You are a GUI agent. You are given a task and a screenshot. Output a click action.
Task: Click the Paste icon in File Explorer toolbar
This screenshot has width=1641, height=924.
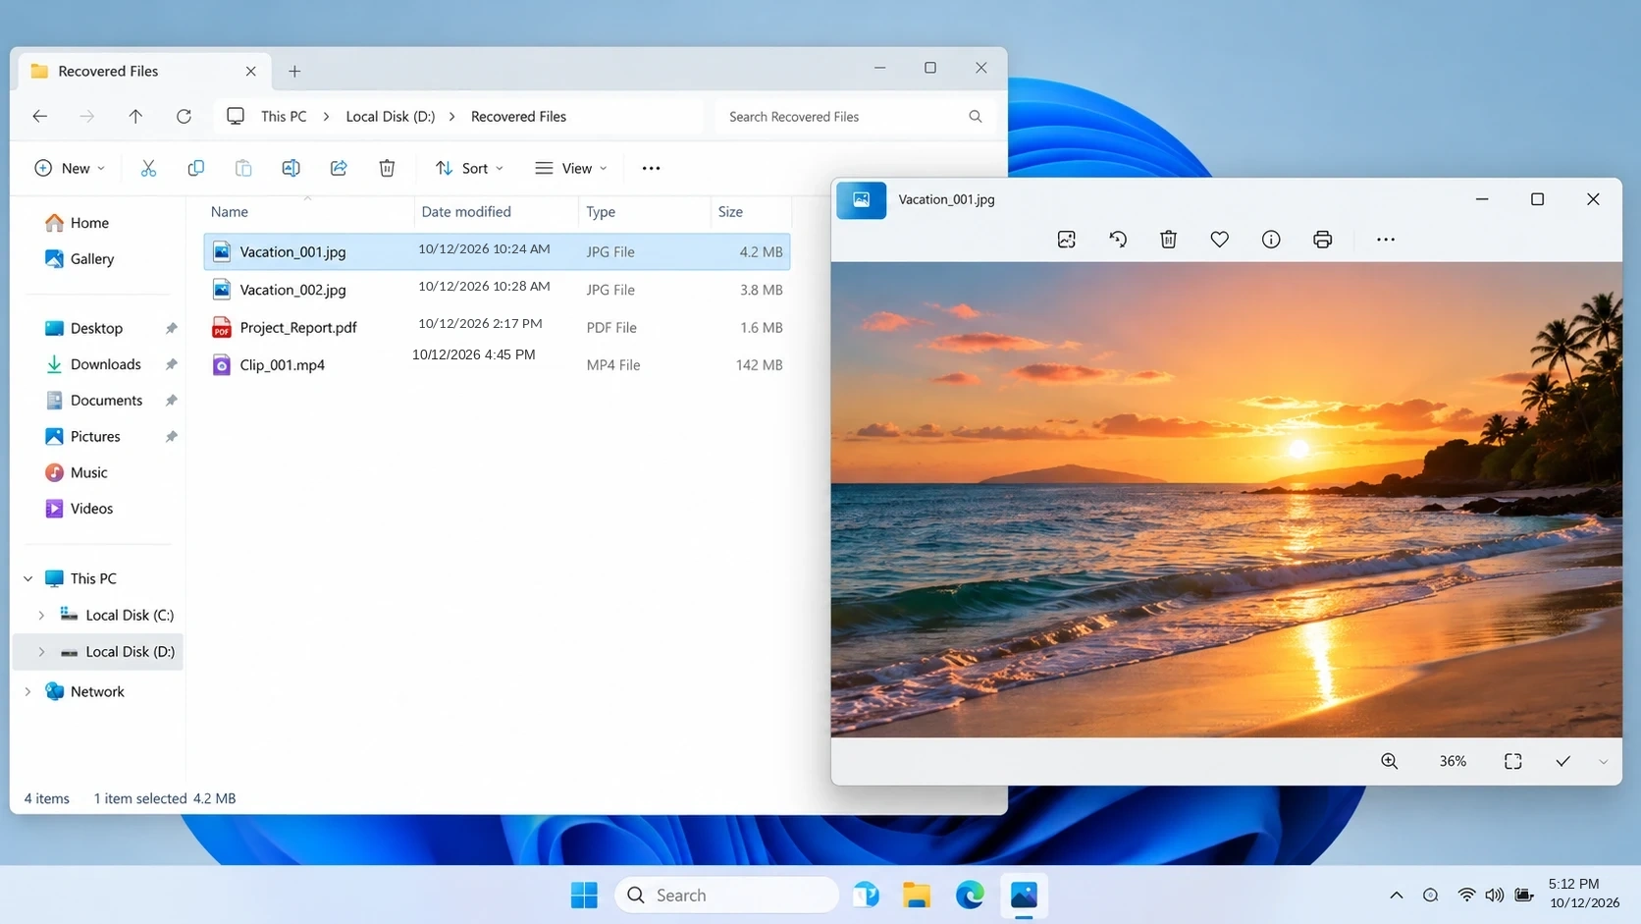coord(243,168)
